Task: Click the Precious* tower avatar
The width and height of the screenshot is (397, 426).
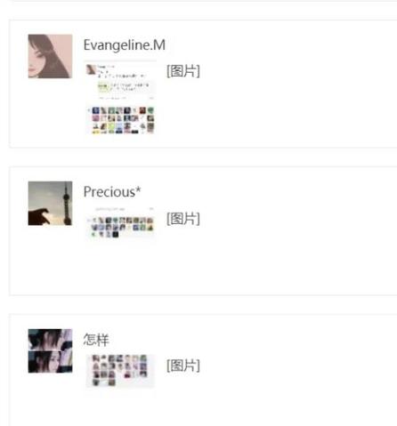Action: pos(50,204)
